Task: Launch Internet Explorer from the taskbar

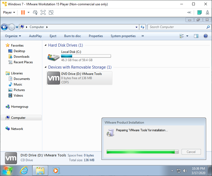Action: click(x=24, y=170)
